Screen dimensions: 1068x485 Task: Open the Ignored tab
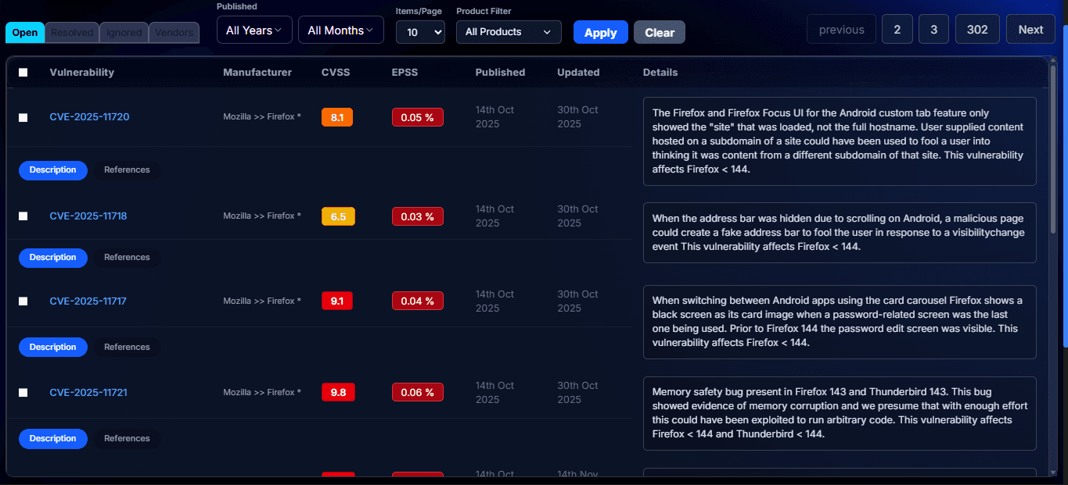coord(124,33)
